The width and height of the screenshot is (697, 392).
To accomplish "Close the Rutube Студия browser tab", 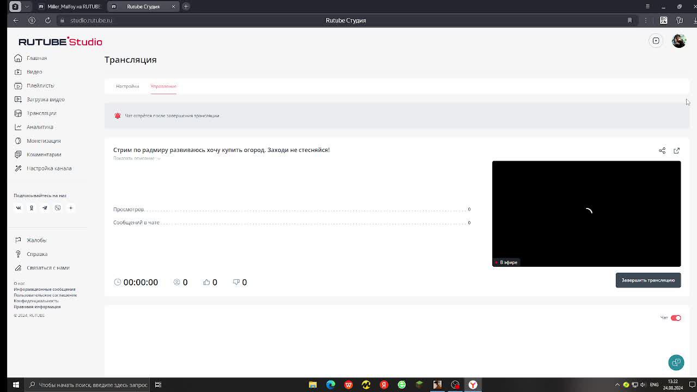I will tap(173, 7).
